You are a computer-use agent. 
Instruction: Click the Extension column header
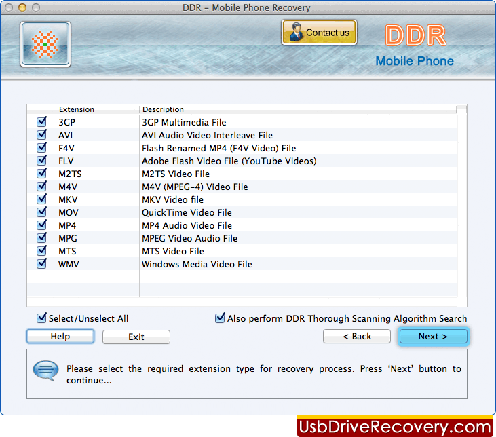(98, 109)
